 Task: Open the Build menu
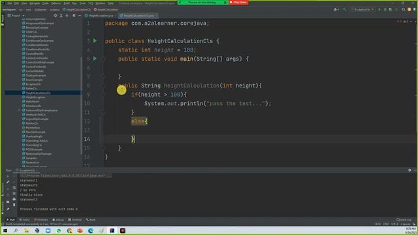tap(67, 3)
